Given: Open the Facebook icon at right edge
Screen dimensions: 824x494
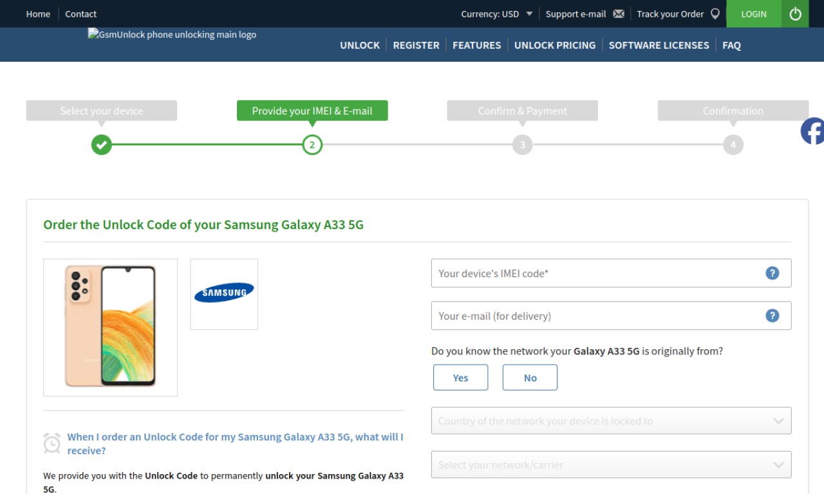Looking at the screenshot, I should click(x=812, y=131).
